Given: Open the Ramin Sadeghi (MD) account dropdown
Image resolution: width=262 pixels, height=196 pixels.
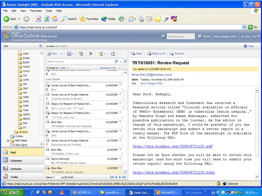Looking at the screenshot, I should pos(226,36).
